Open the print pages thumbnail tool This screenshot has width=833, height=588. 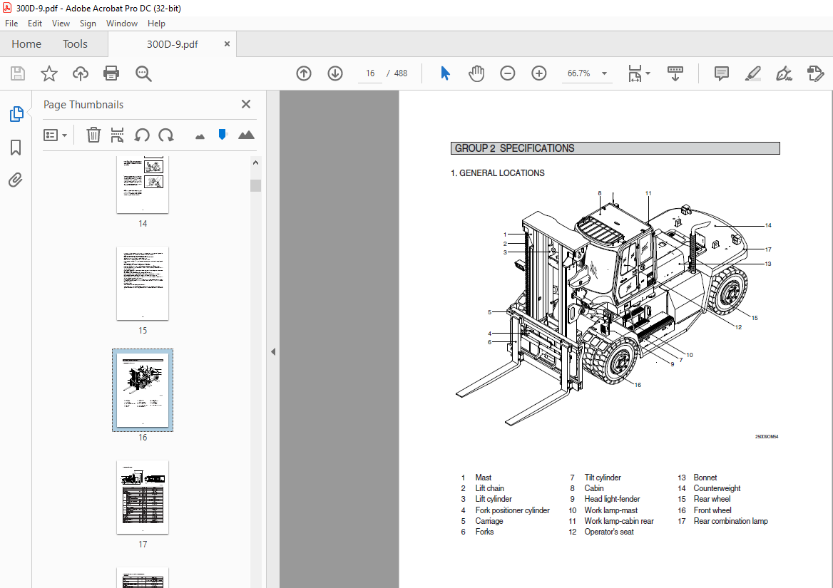[x=117, y=135]
